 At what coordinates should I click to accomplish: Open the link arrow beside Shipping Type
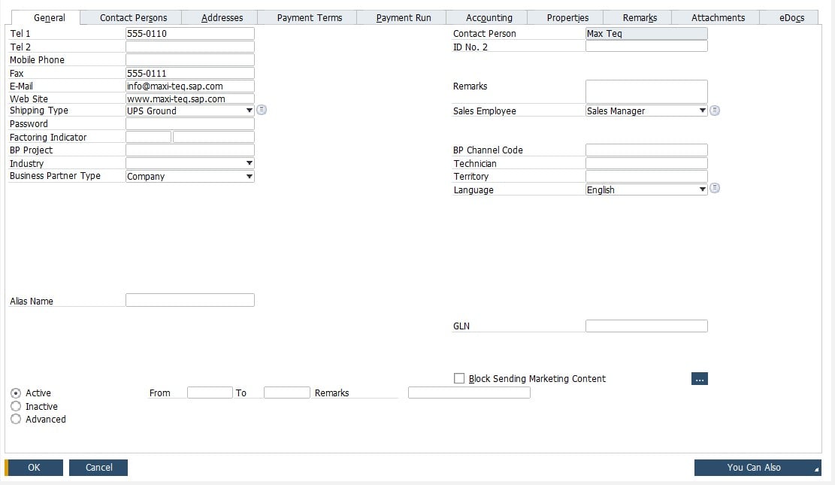pyautogui.click(x=262, y=110)
